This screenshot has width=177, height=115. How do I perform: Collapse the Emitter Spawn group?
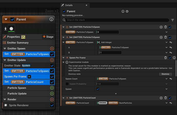[x=5, y=49]
